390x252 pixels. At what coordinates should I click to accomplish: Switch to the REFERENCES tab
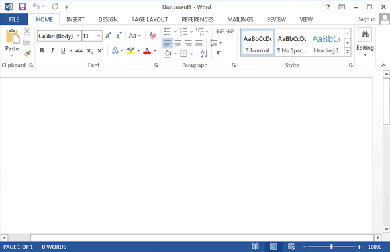197,19
